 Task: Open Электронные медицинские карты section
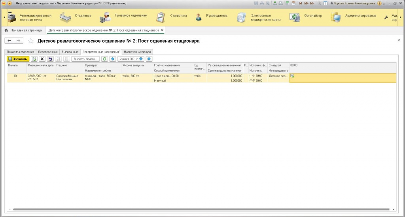coord(259,17)
